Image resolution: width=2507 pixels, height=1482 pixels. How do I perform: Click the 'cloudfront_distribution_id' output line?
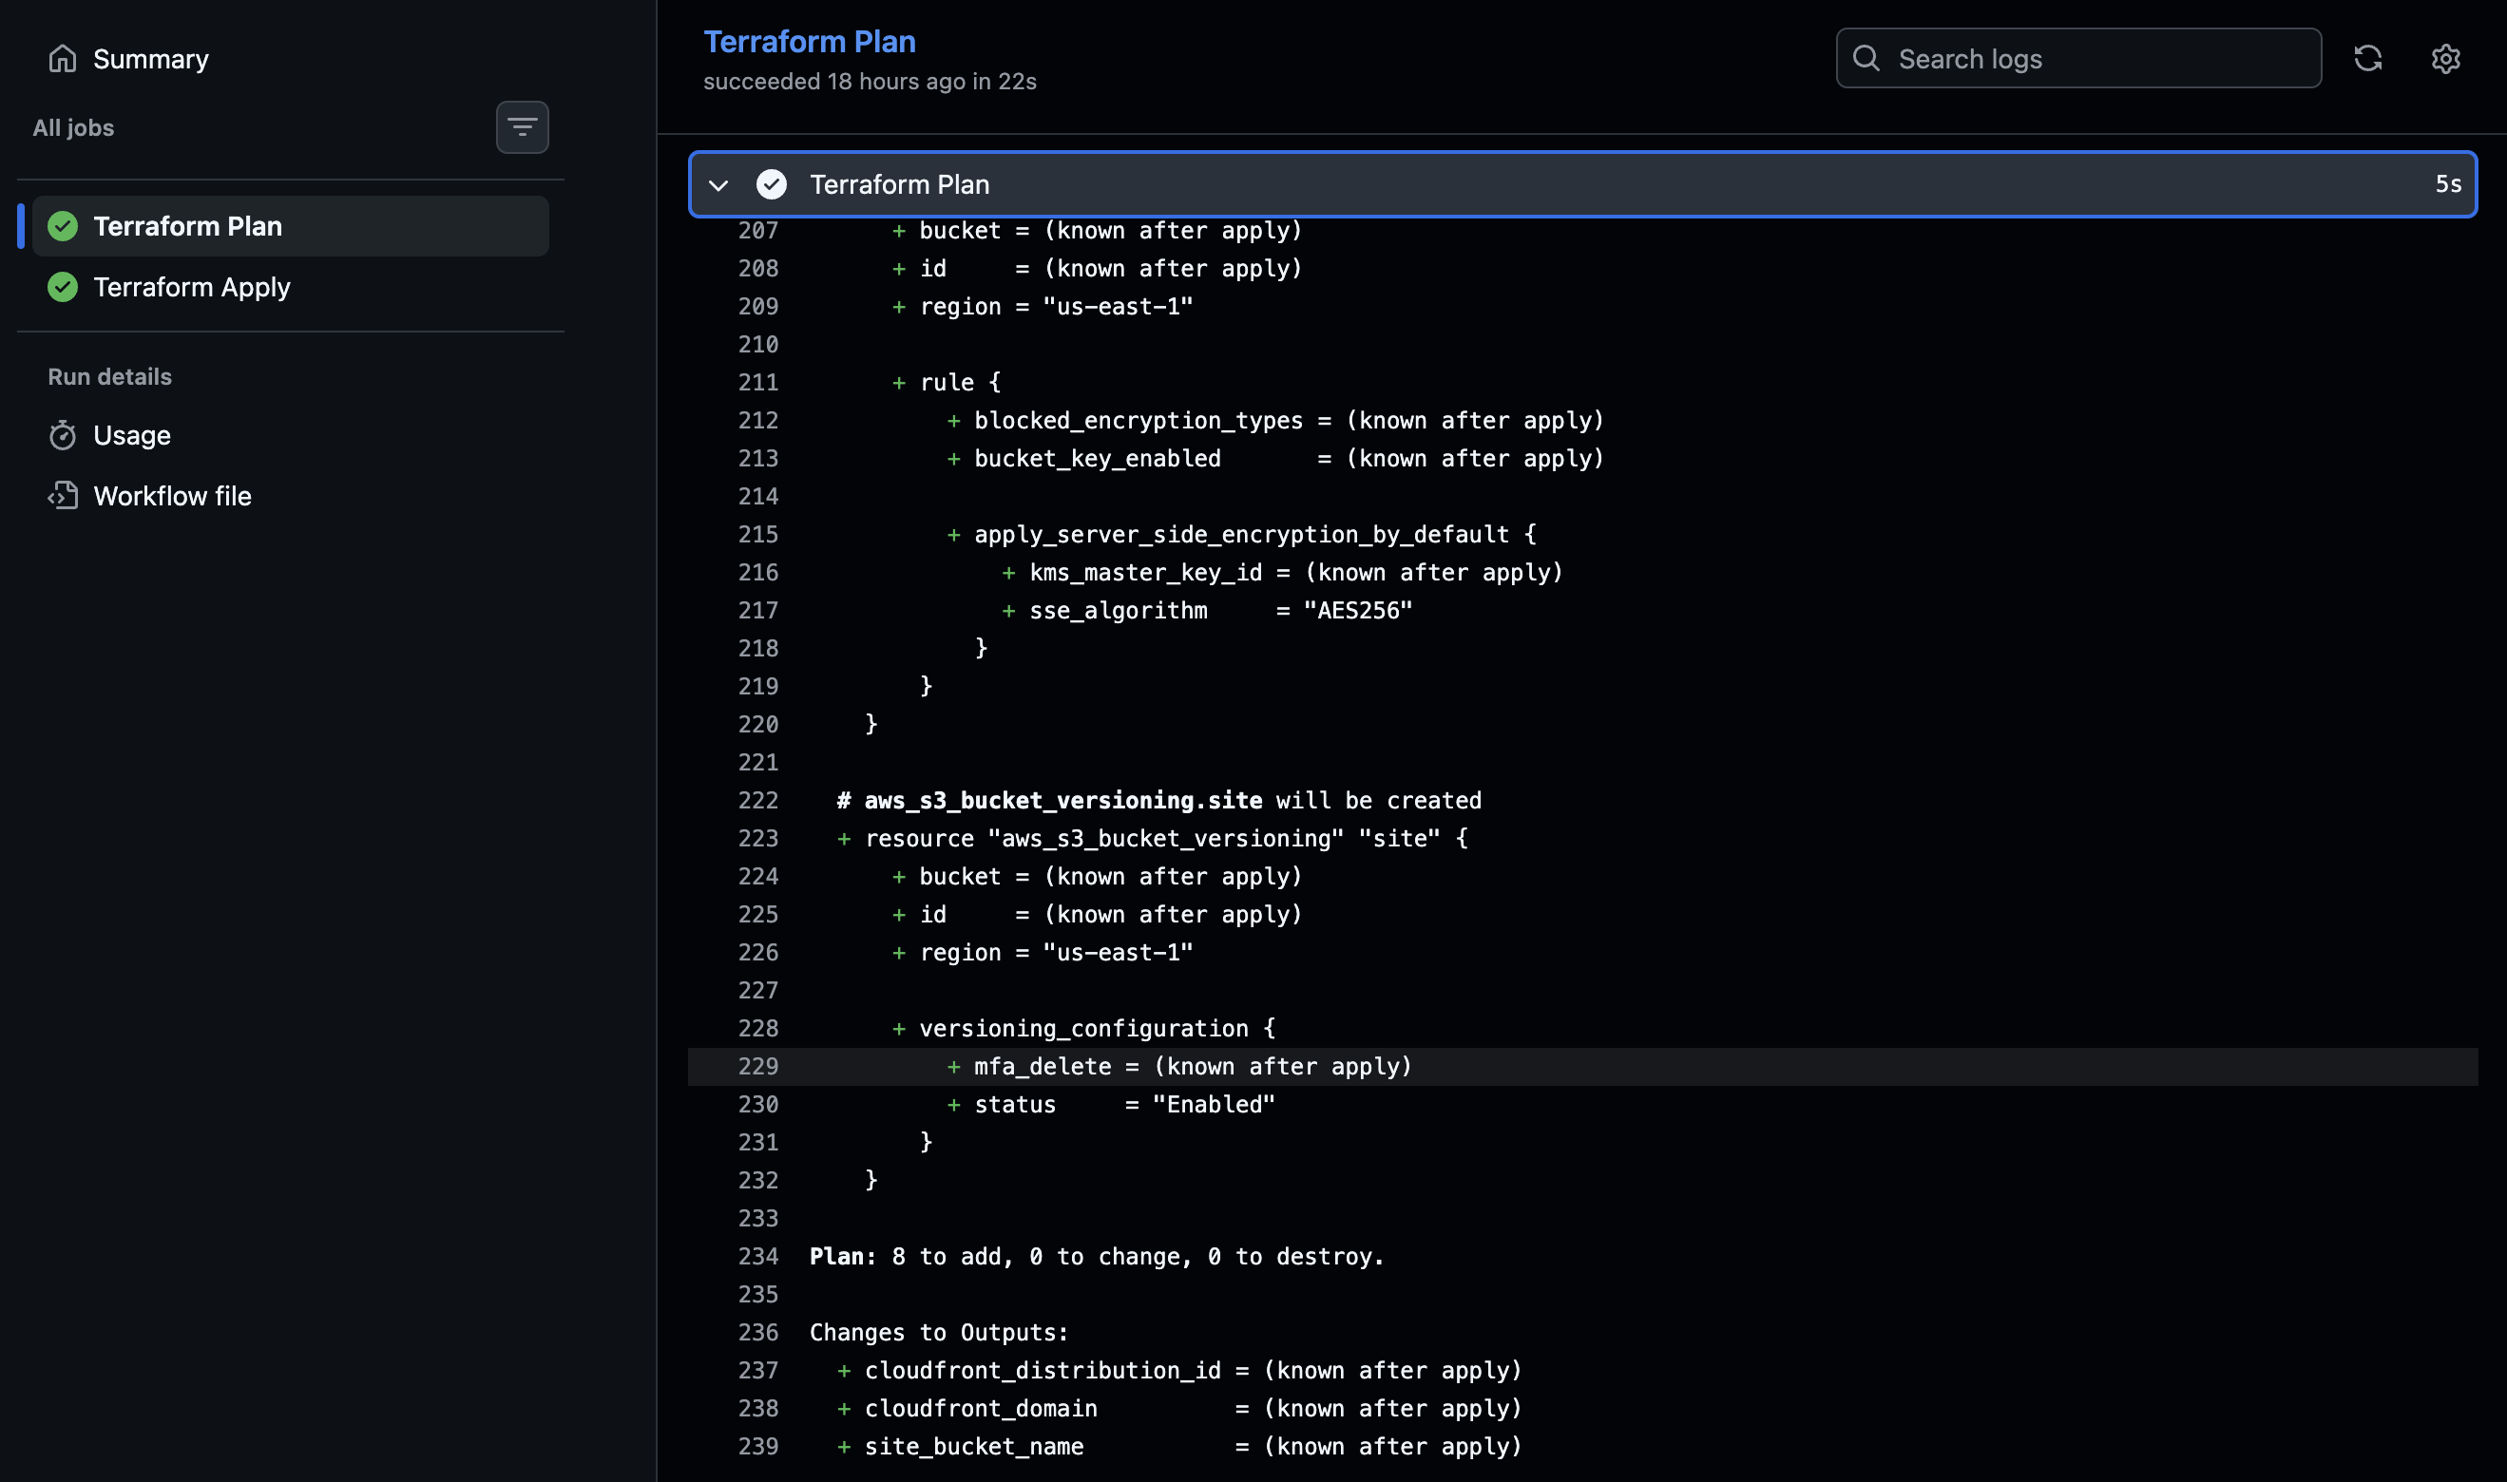click(1179, 1370)
